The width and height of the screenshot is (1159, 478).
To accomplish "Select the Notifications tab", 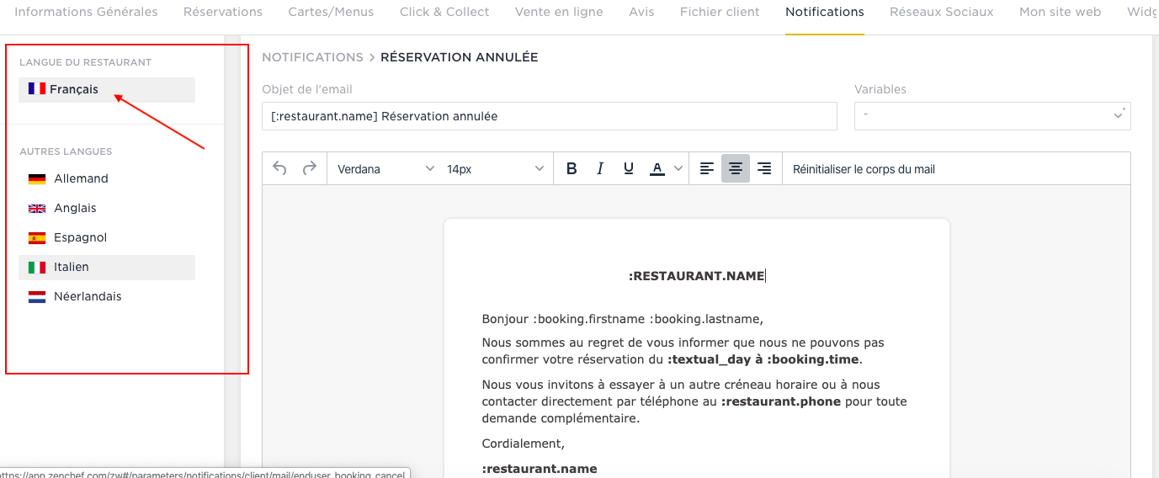I will 825,12.
